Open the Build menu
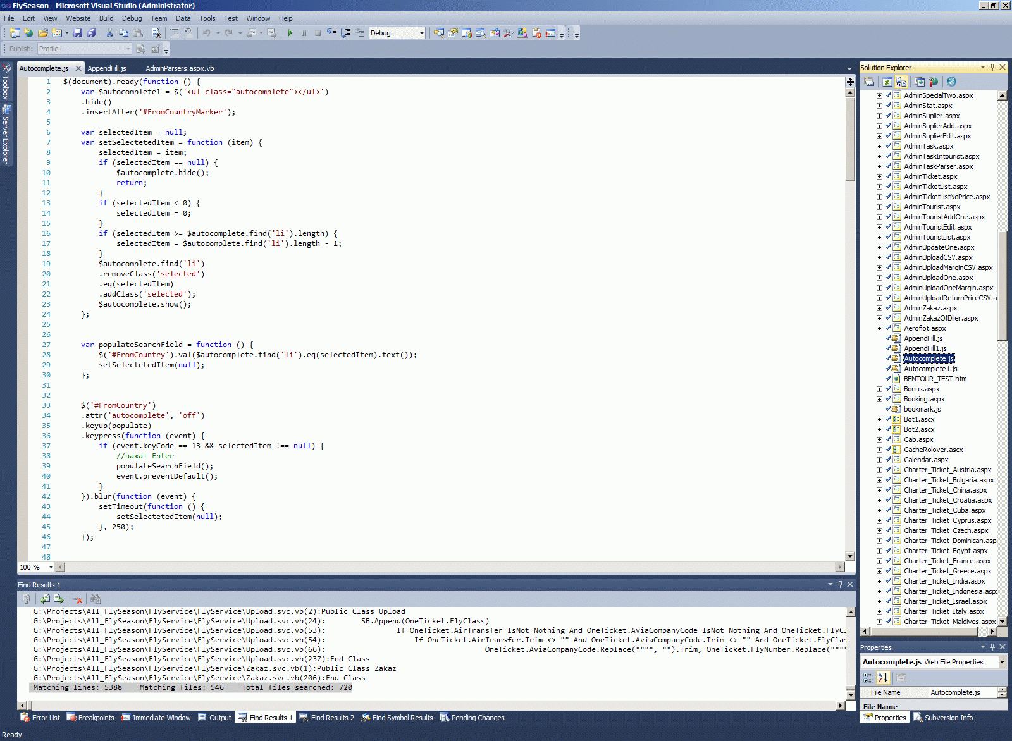The height and width of the screenshot is (741, 1012). point(106,18)
